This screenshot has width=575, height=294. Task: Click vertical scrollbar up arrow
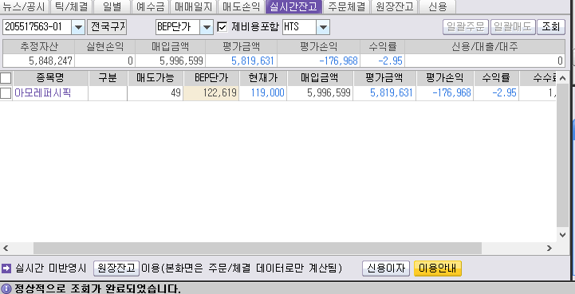click(562, 78)
